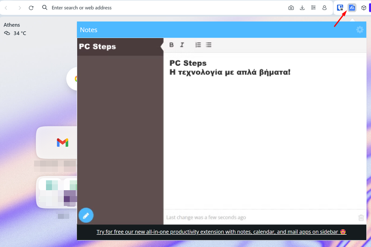Open the extensions cube icon
This screenshot has height=247, width=371.
pyautogui.click(x=364, y=8)
